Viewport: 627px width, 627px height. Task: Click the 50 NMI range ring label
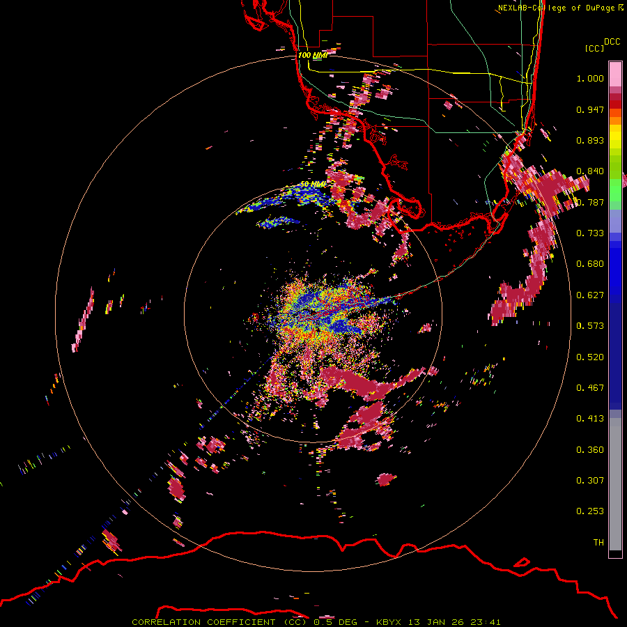(313, 185)
